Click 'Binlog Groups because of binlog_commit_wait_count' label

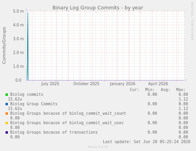pos(68,114)
